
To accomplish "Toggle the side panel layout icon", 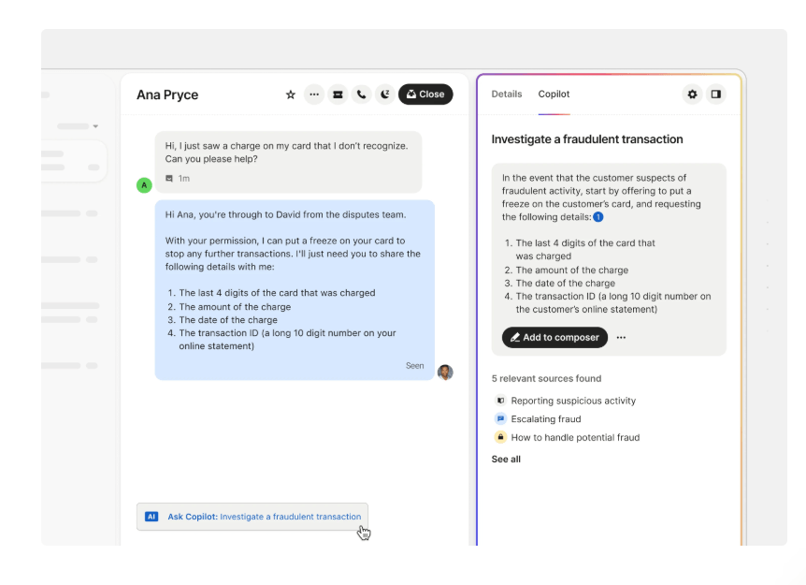I will [715, 95].
